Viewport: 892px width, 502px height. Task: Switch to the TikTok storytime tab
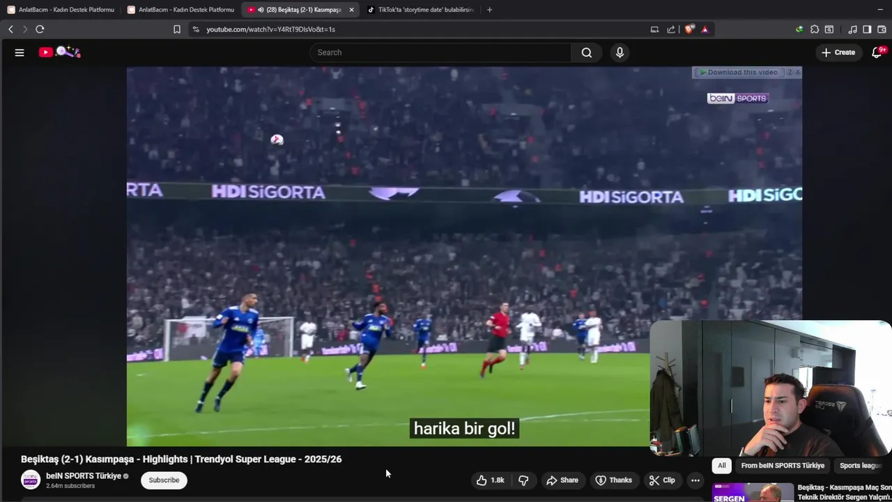(x=420, y=10)
